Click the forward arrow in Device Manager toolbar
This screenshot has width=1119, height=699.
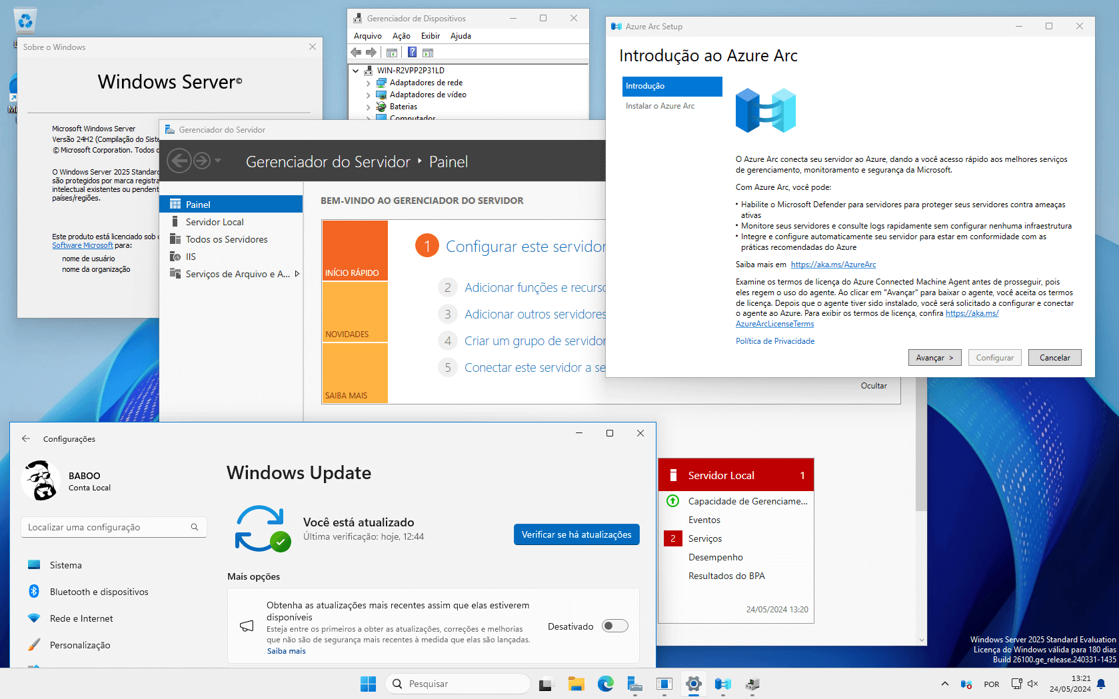(371, 53)
